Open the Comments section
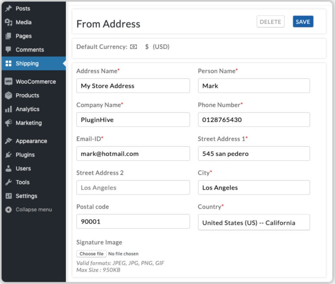Screen dimensions: 335x284 [34, 50]
